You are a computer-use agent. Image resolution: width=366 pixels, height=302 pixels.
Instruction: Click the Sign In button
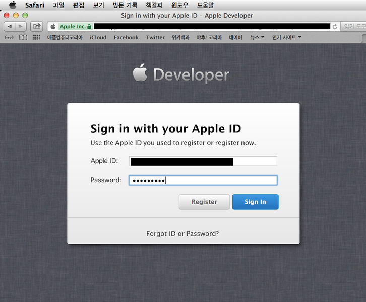tap(255, 202)
